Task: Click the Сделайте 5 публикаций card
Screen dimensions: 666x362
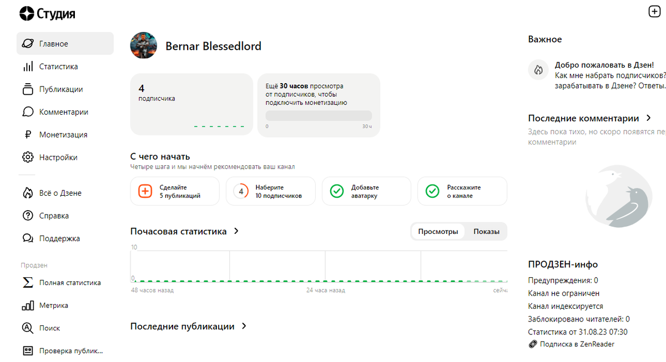Action: click(175, 191)
